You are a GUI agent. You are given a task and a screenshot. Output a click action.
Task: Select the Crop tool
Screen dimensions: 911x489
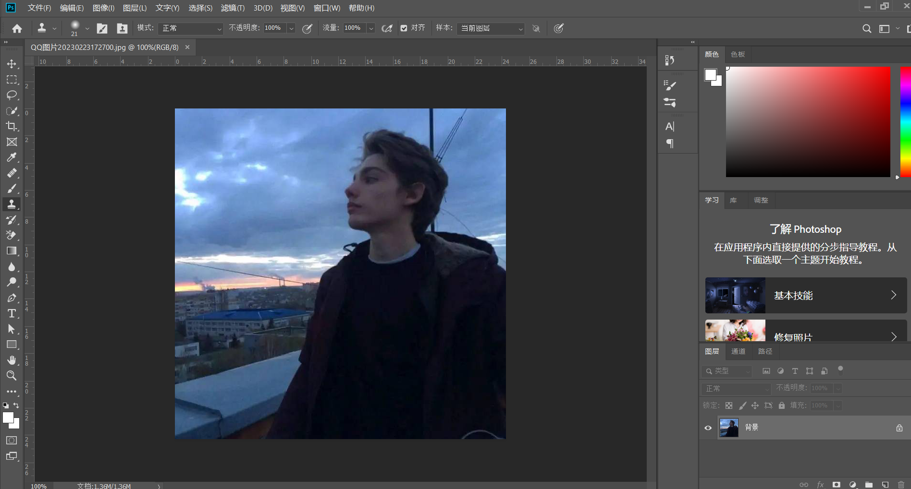[x=12, y=126]
